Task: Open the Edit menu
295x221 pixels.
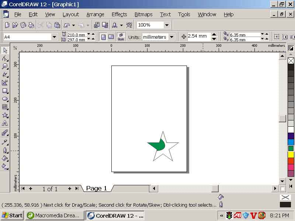Action: 33,14
